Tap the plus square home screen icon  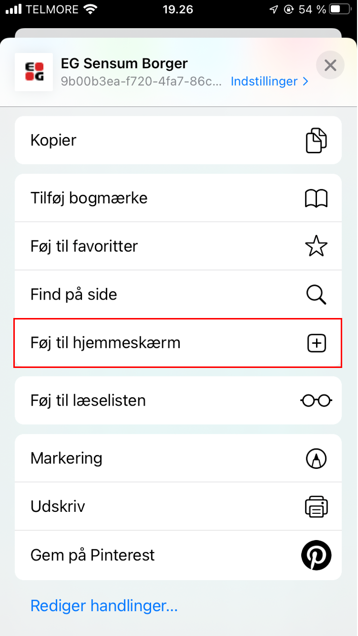pos(316,343)
